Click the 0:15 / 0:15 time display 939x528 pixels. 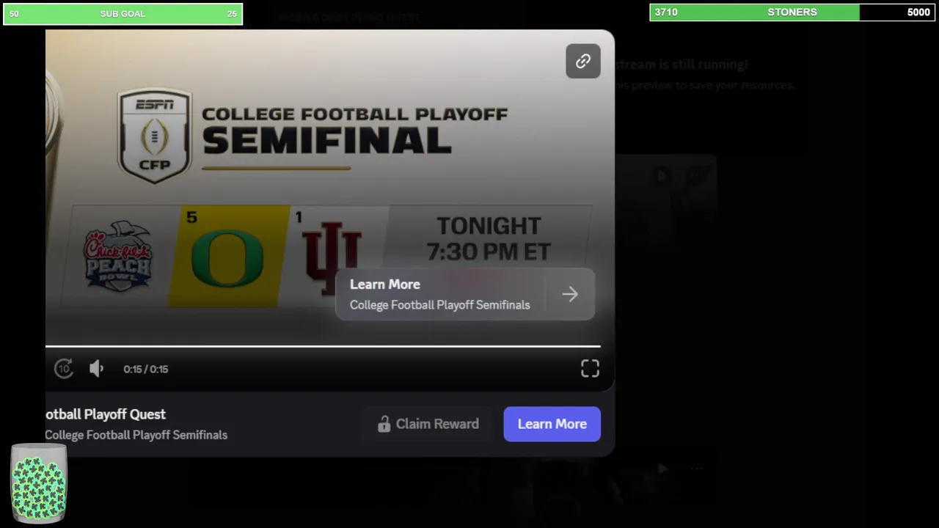pos(146,369)
